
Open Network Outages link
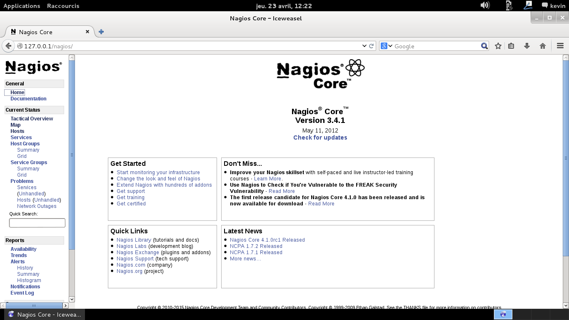click(37, 206)
